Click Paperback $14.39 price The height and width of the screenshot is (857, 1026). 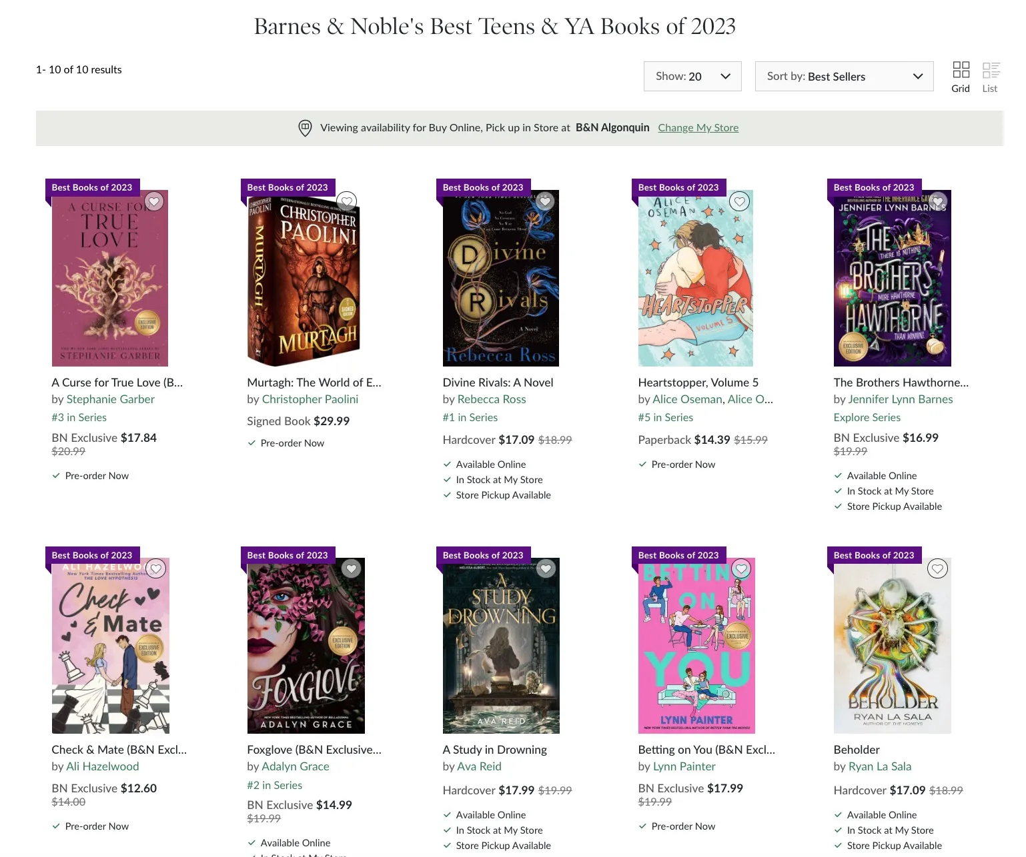684,440
